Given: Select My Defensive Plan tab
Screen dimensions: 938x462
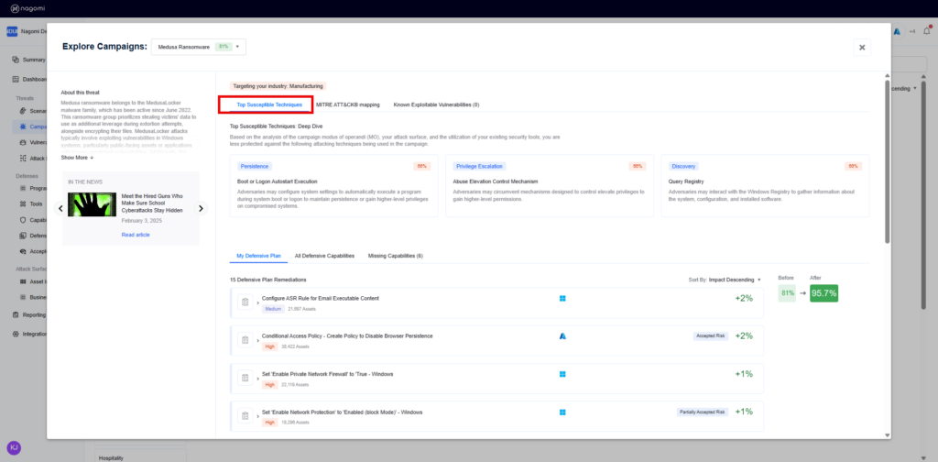Looking at the screenshot, I should point(258,256).
